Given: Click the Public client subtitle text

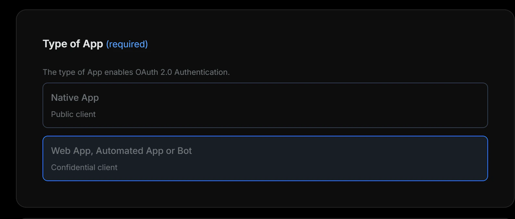Looking at the screenshot, I should pos(73,114).
